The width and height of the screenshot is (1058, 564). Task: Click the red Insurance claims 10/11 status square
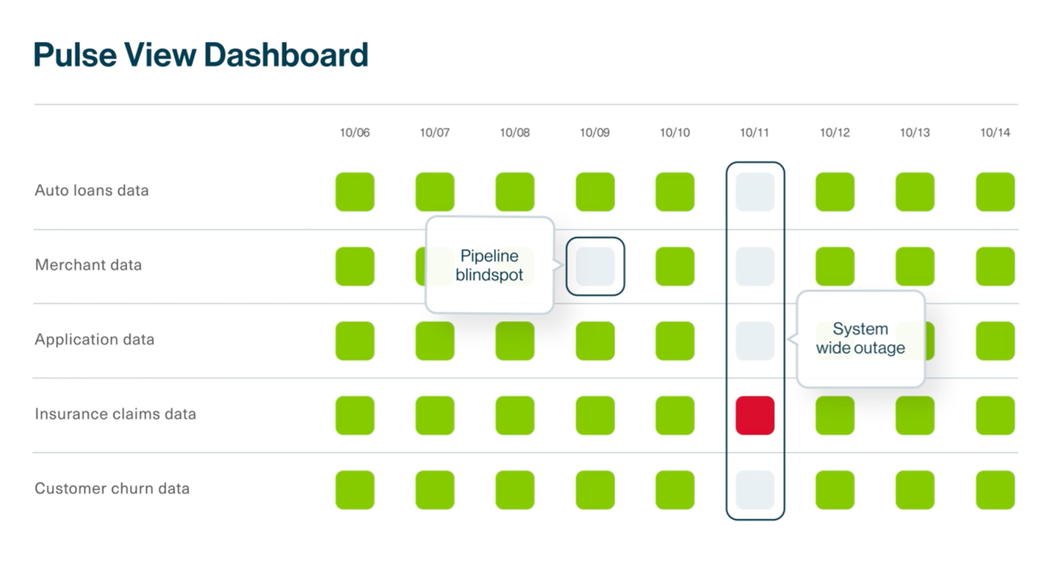click(755, 416)
